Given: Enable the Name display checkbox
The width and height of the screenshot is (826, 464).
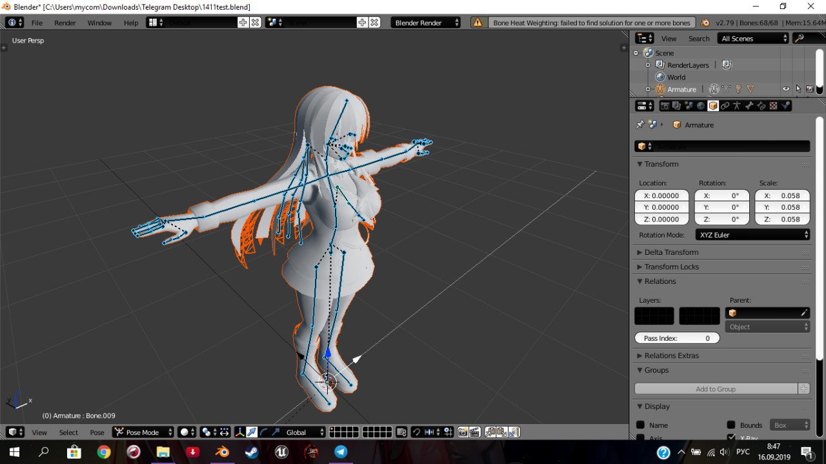Looking at the screenshot, I should click(x=641, y=425).
